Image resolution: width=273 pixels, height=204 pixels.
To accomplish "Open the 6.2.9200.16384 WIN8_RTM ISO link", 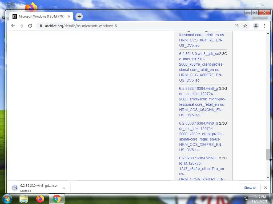I will [x=202, y=168].
